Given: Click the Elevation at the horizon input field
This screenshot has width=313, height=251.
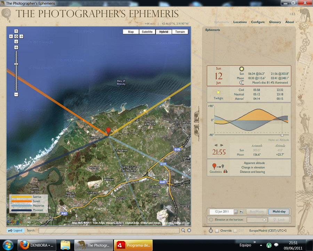Looking at the screenshot, I should (x=257, y=220).
